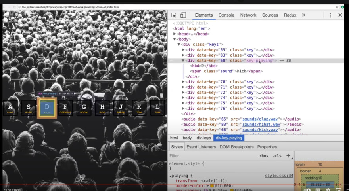Show more DevTools tabs via double chevron
The height and width of the screenshot is (191, 349).
[304, 15]
